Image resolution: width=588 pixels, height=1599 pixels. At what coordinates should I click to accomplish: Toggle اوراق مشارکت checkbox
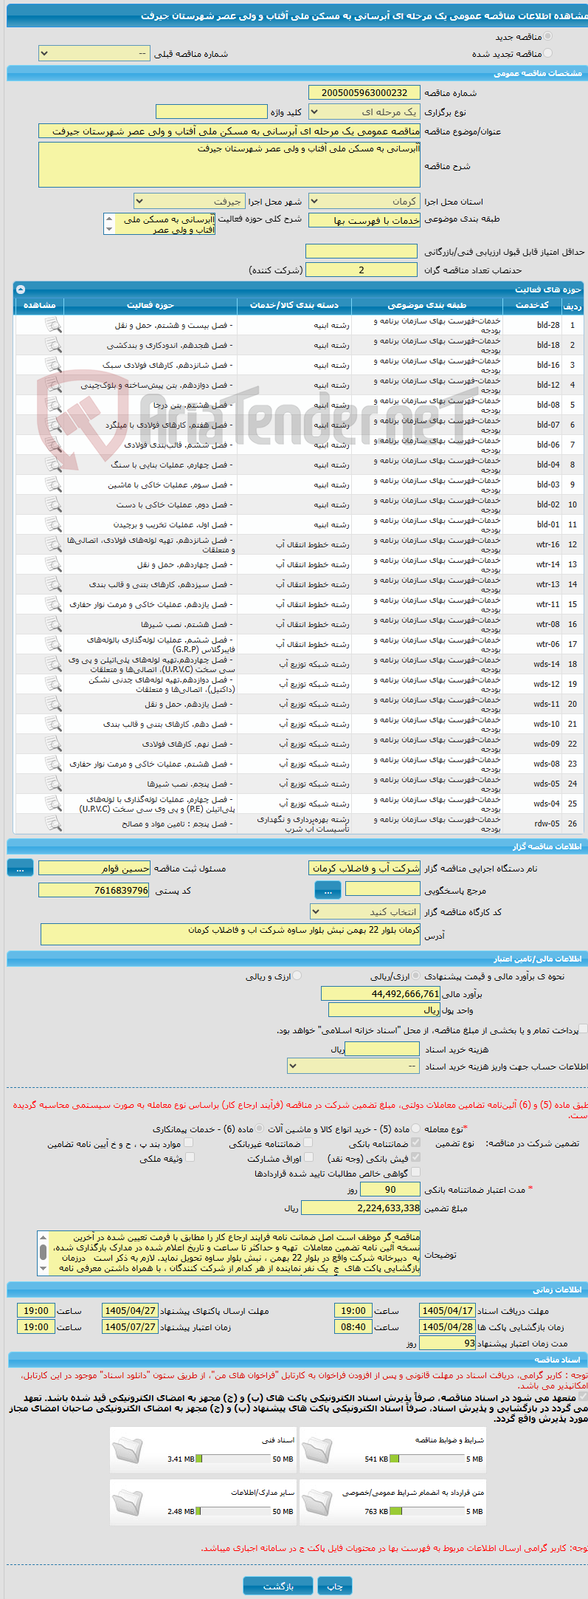308,1157
